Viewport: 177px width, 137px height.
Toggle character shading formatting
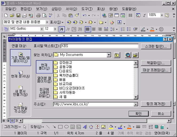pyautogui.click(x=80, y=29)
